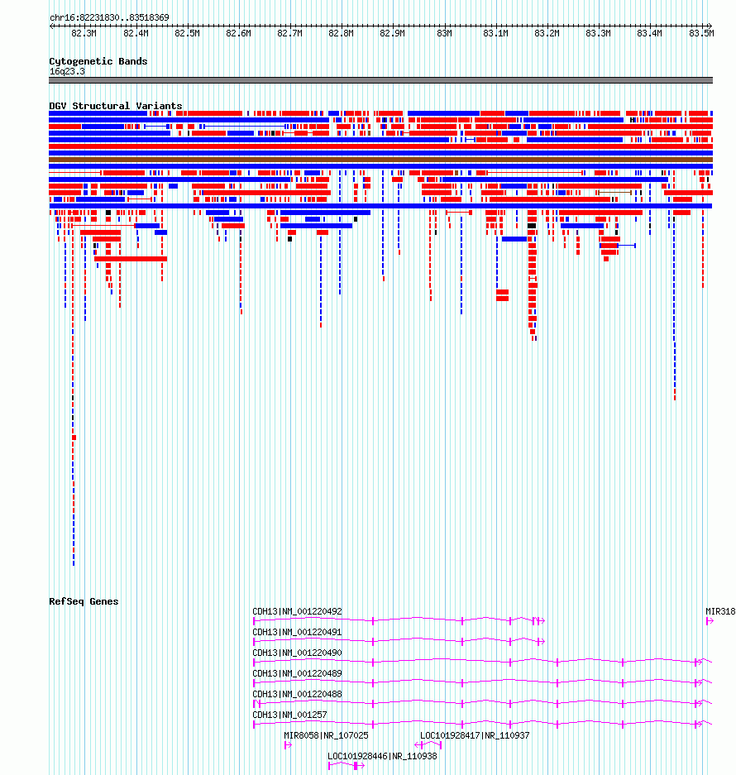Click the 16q23.3 band label
The image size is (736, 775).
[67, 72]
